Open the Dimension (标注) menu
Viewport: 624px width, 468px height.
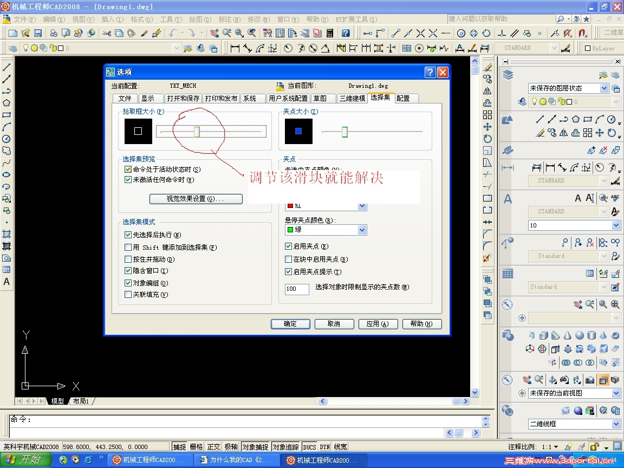230,19
